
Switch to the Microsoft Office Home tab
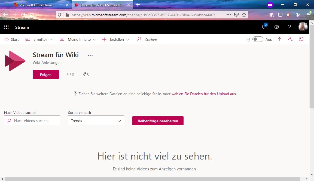35,5
